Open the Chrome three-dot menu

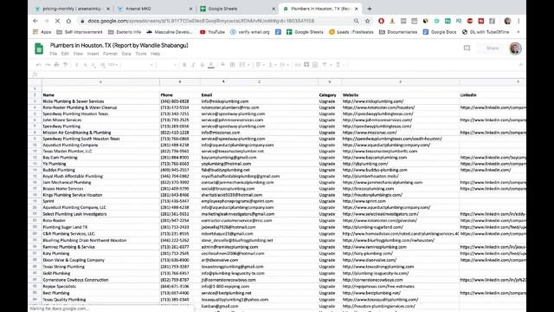tap(519, 21)
